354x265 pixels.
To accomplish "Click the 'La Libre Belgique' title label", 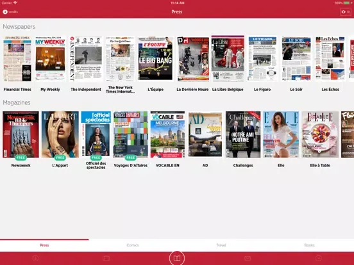I will (228, 90).
